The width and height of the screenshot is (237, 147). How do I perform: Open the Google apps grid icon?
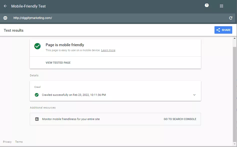(221, 6)
